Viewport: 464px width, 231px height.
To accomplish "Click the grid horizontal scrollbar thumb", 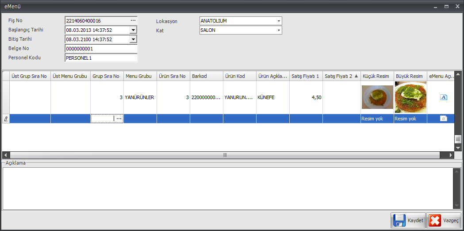I will [225, 155].
